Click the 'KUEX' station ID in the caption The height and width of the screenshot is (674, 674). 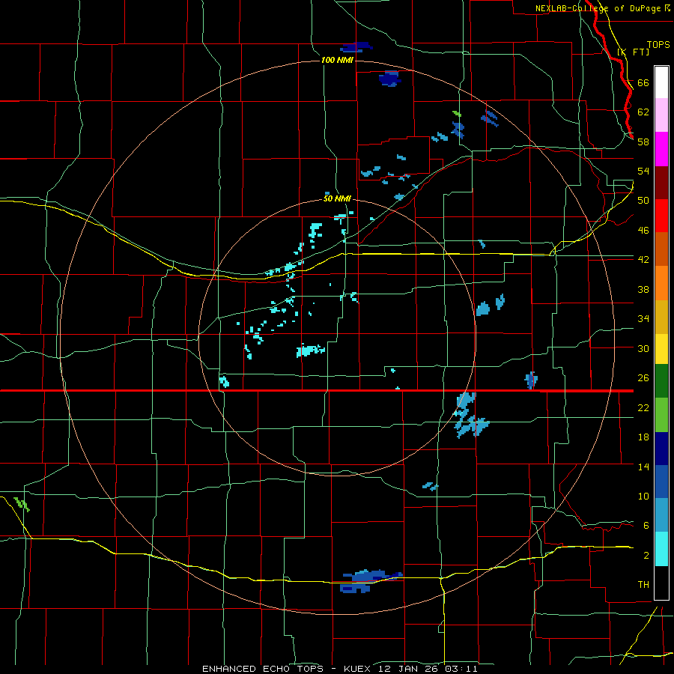tap(358, 669)
